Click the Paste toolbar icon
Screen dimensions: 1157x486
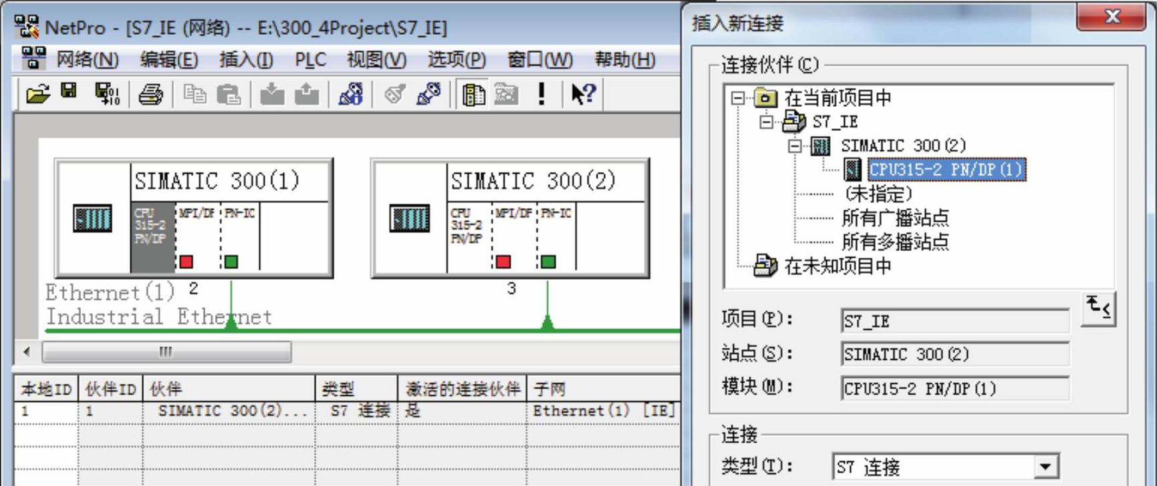[x=229, y=95]
